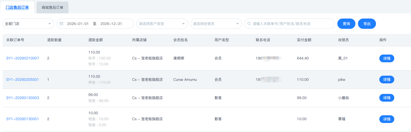The height and width of the screenshot is (132, 411).
Task: View 详情 for order SY1-20260130001
Action: [x=387, y=119]
